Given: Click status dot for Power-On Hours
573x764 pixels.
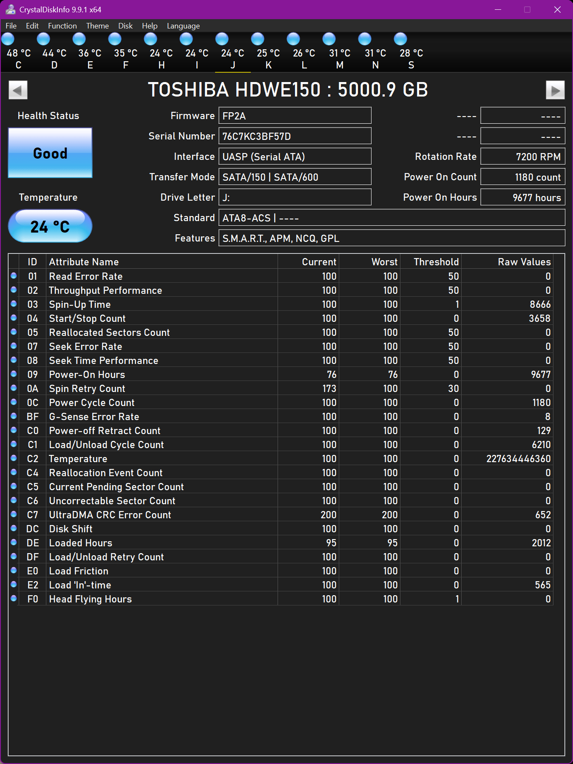Looking at the screenshot, I should pos(14,374).
